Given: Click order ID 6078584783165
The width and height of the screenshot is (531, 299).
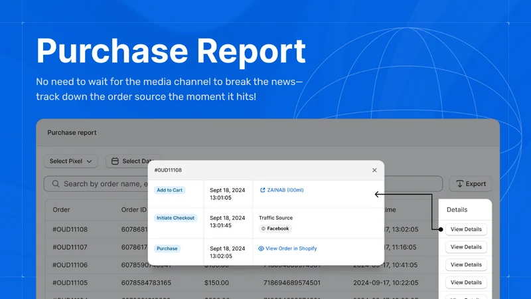Looking at the screenshot, I should tap(146, 282).
